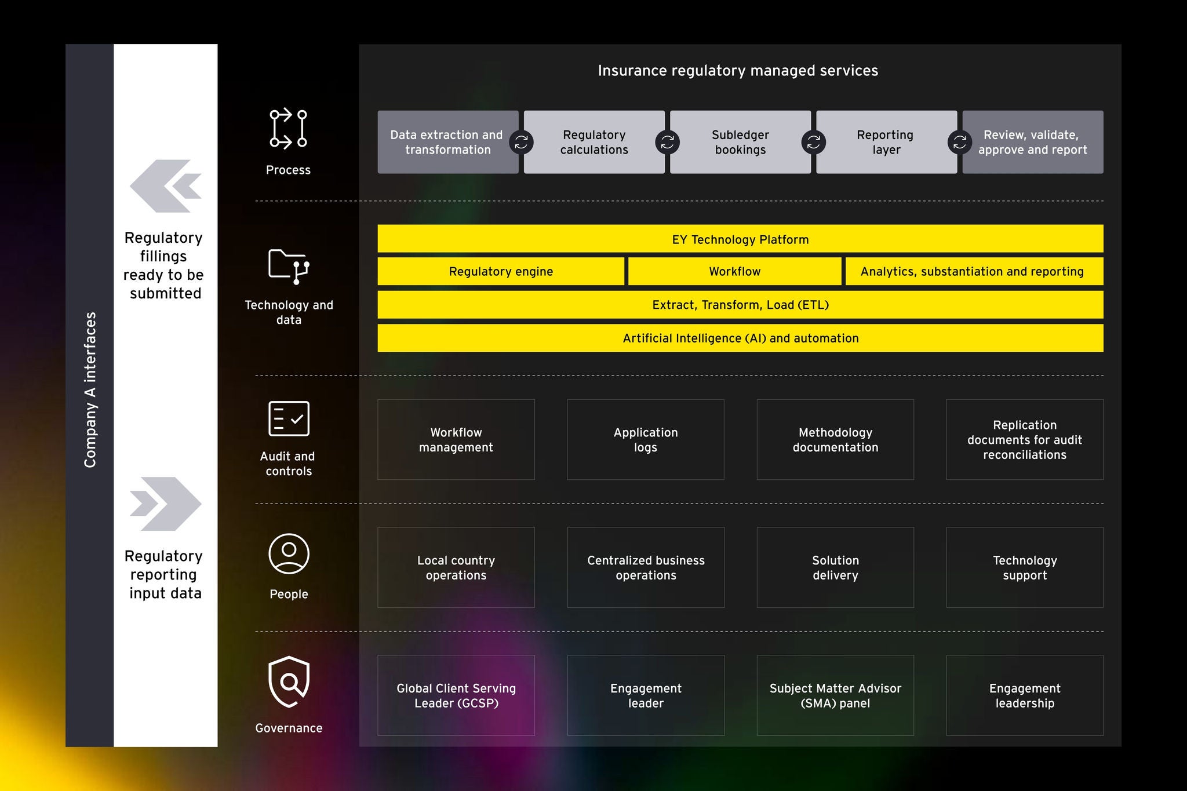Select the Subledger bookings step
Screen dimensions: 1187x791
click(740, 142)
